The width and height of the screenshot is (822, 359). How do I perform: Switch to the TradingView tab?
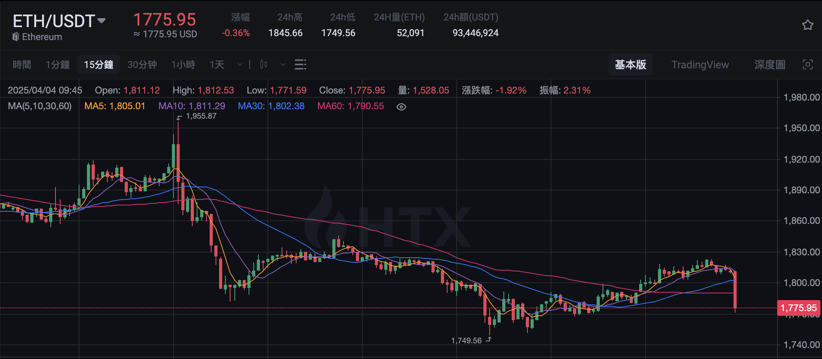700,64
